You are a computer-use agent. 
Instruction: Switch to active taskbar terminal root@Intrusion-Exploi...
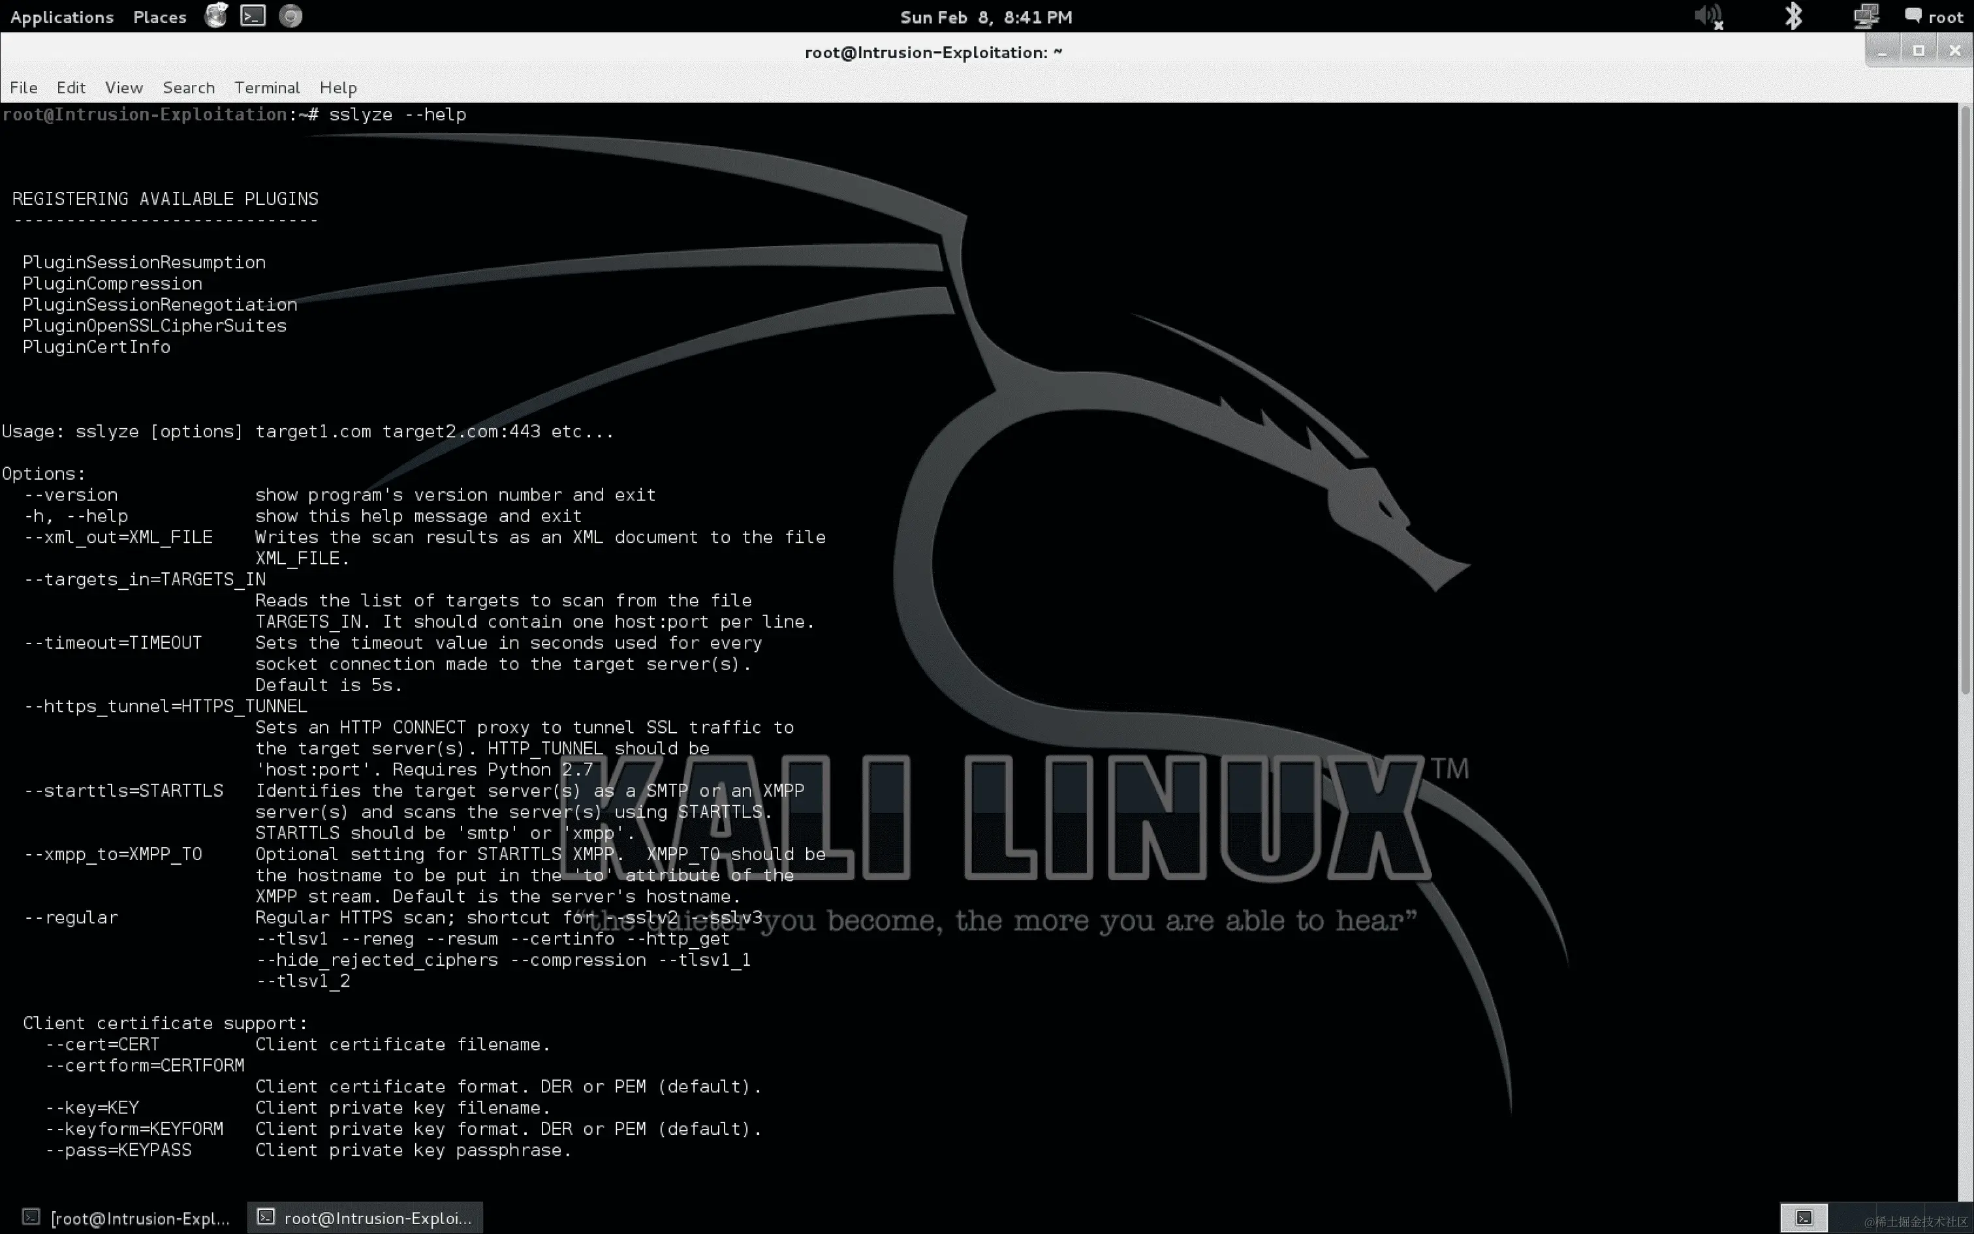coord(365,1218)
